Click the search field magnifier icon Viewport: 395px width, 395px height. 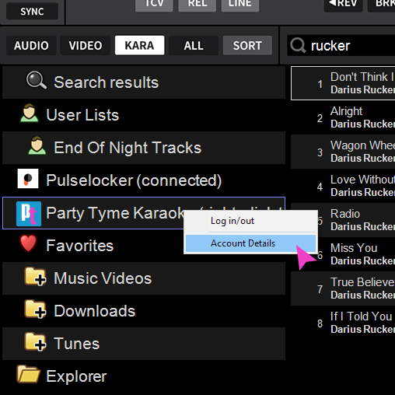[298, 45]
